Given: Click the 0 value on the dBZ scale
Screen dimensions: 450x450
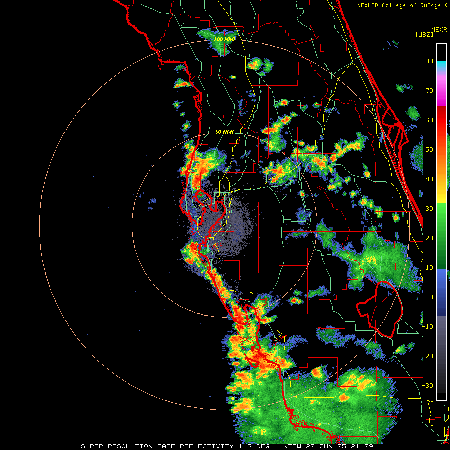Looking at the screenshot, I should pyautogui.click(x=431, y=297).
